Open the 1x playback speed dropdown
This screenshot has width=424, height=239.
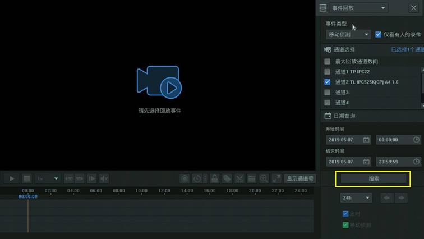48,178
